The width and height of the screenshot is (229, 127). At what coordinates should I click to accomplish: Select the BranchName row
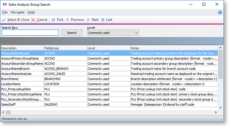coord(109,79)
